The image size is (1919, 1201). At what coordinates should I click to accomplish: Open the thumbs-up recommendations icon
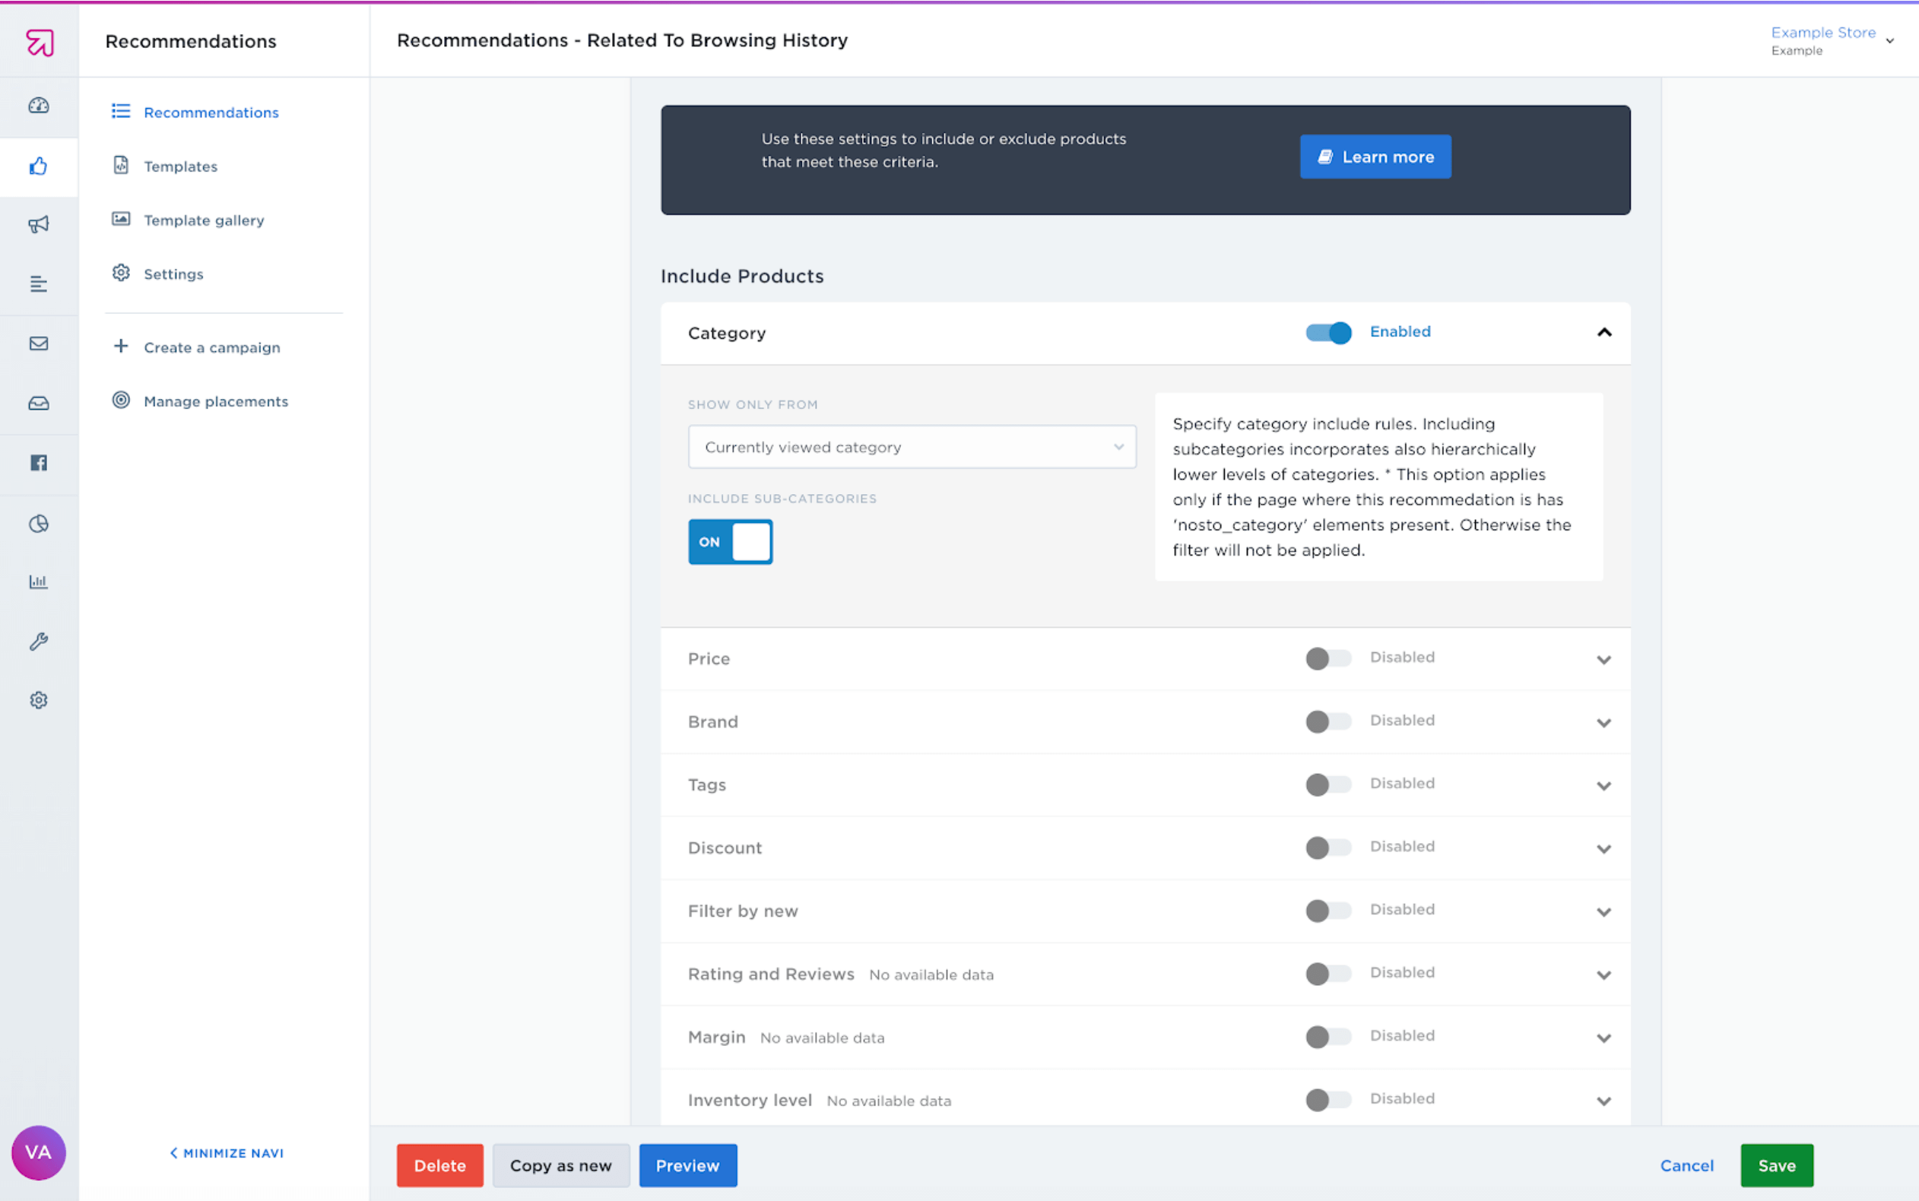tap(39, 166)
